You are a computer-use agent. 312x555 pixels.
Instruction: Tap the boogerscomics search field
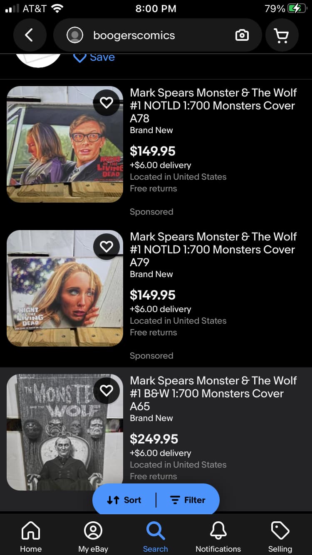[157, 35]
